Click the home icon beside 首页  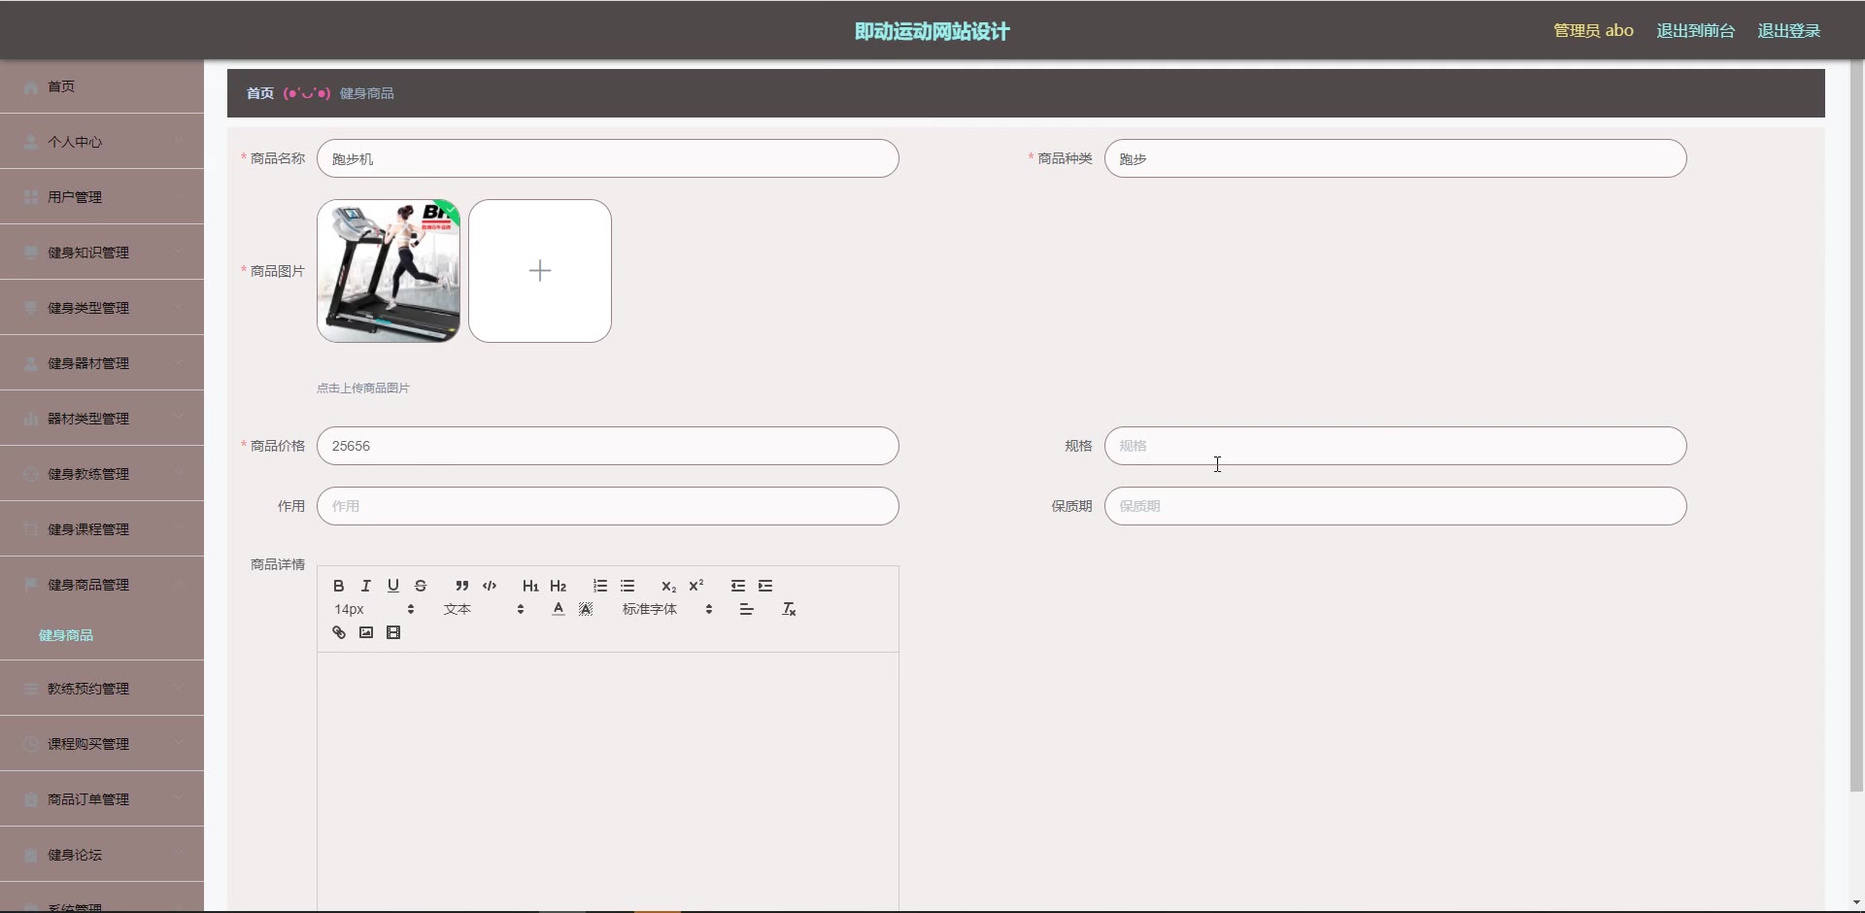point(31,86)
